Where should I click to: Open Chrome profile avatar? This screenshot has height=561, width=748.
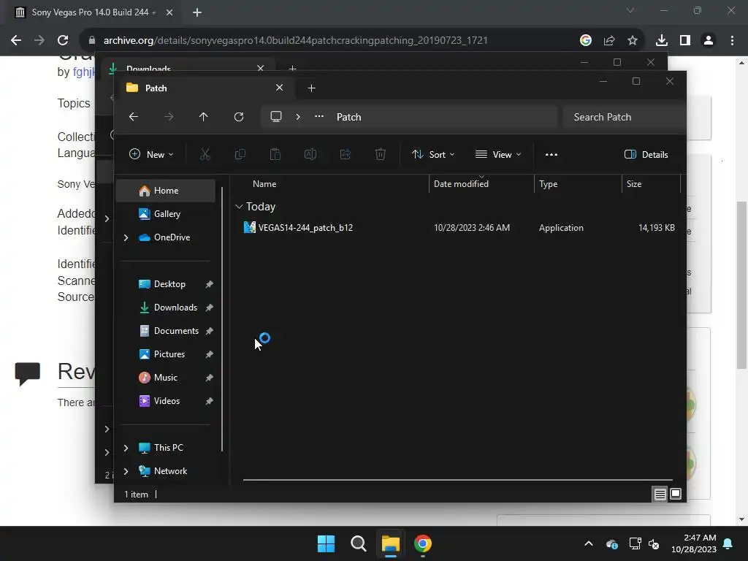point(709,41)
